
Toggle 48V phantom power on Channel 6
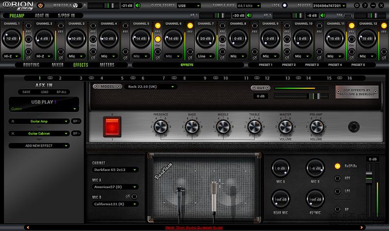(190, 26)
